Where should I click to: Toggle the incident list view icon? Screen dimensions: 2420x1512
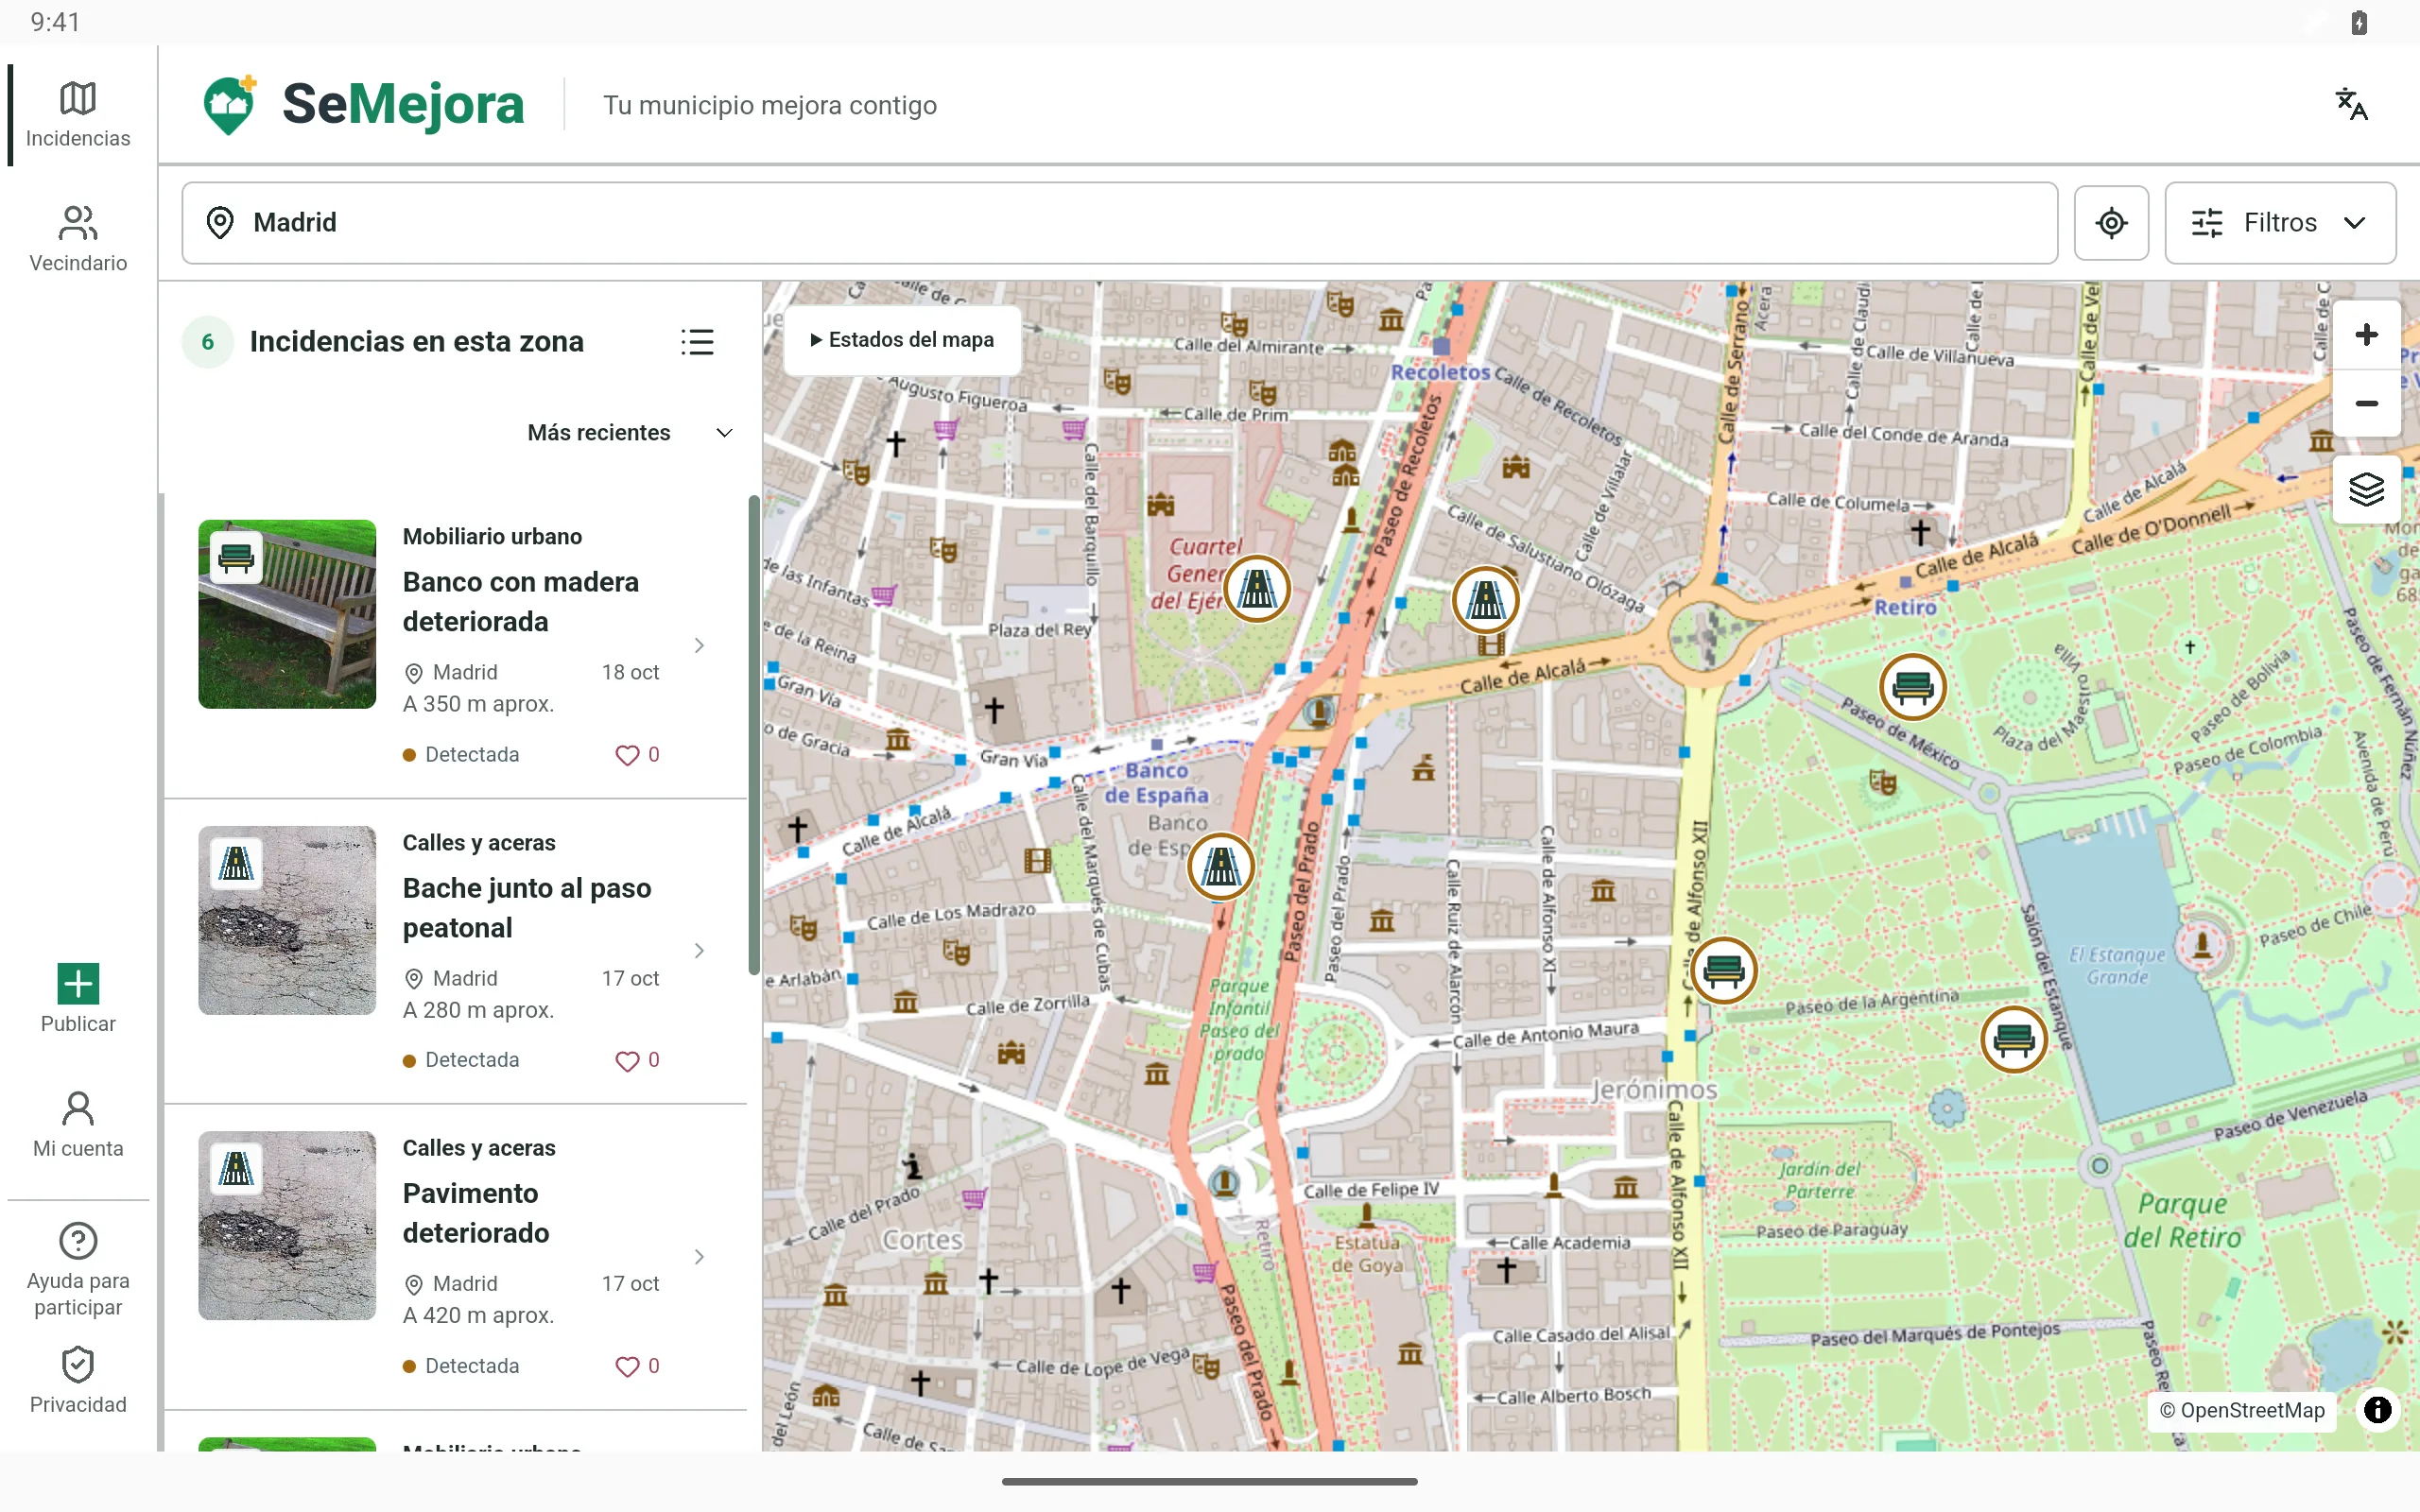[697, 342]
